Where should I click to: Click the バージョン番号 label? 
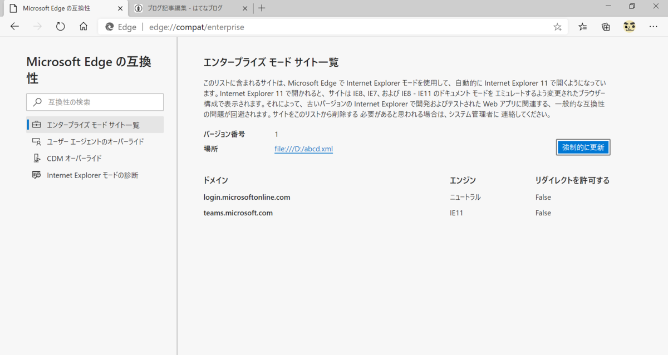tap(224, 134)
